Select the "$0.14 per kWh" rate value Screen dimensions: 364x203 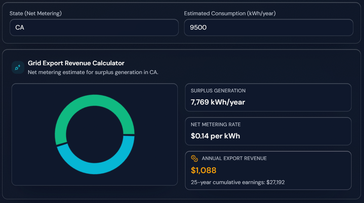(x=215, y=136)
